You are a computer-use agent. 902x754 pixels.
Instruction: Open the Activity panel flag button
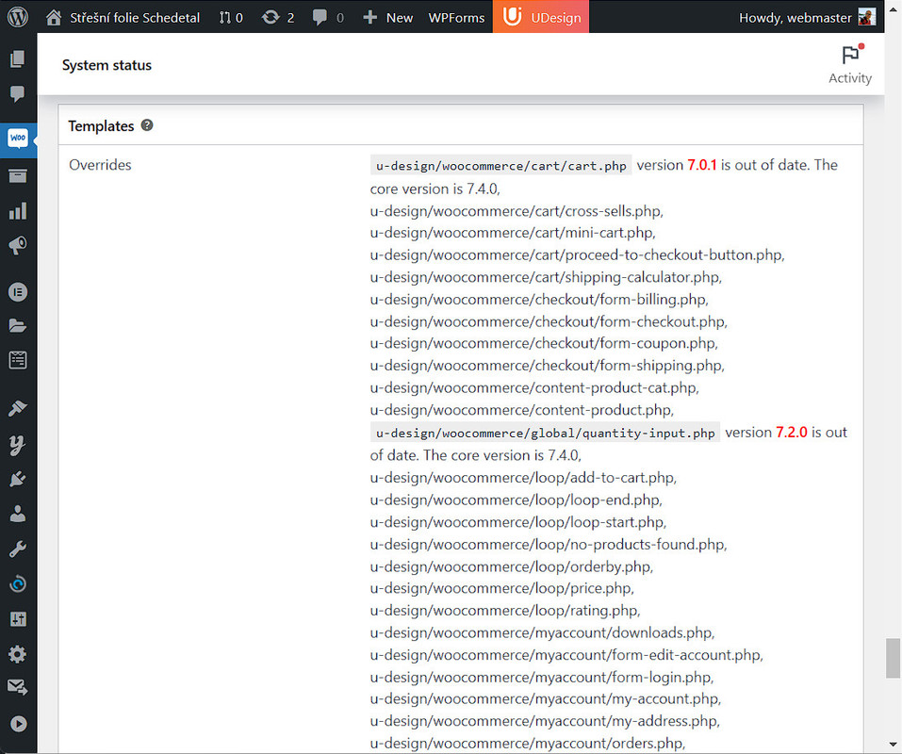tap(850, 64)
